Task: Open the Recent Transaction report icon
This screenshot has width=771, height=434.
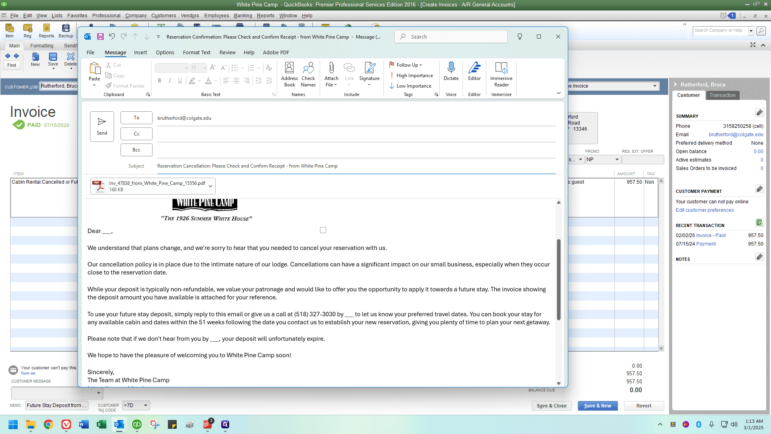Action: pos(759,223)
